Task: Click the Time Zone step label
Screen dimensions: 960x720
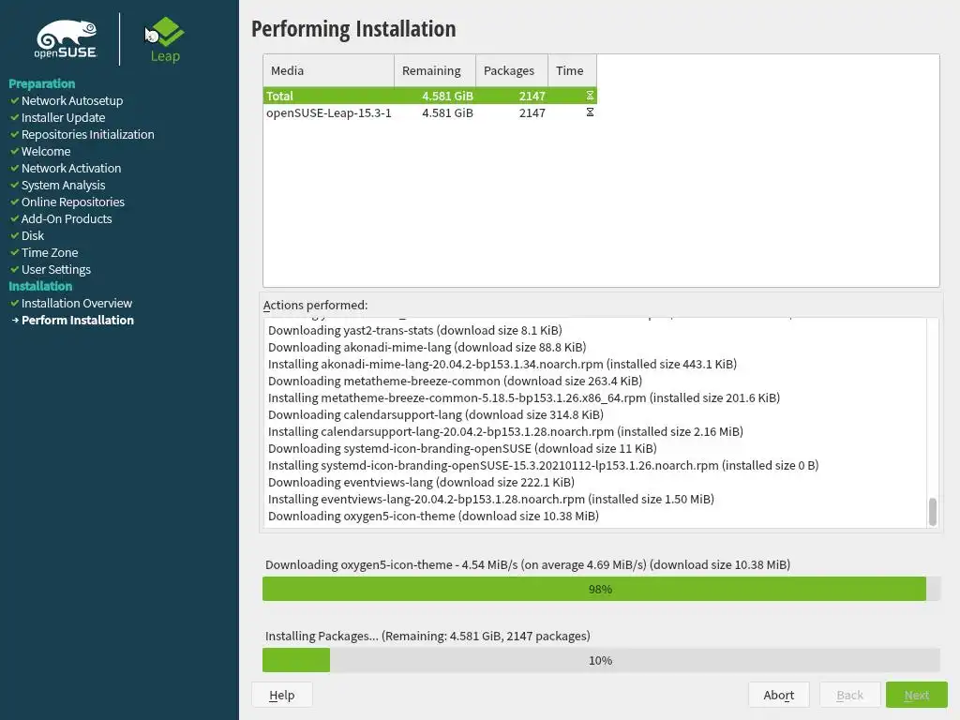Action: coord(50,252)
